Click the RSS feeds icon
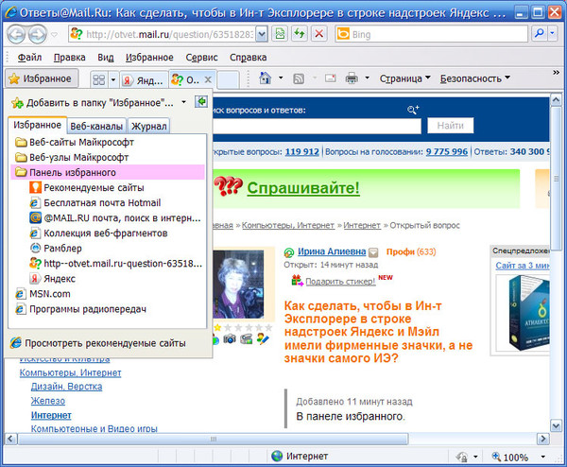The height and width of the screenshot is (467, 567). pyautogui.click(x=299, y=78)
